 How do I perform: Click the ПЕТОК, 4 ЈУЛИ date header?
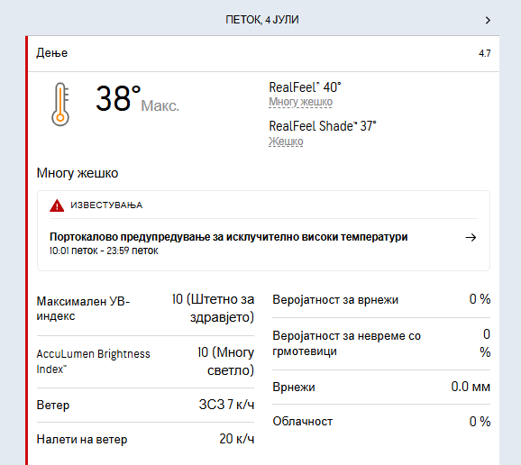(x=262, y=20)
